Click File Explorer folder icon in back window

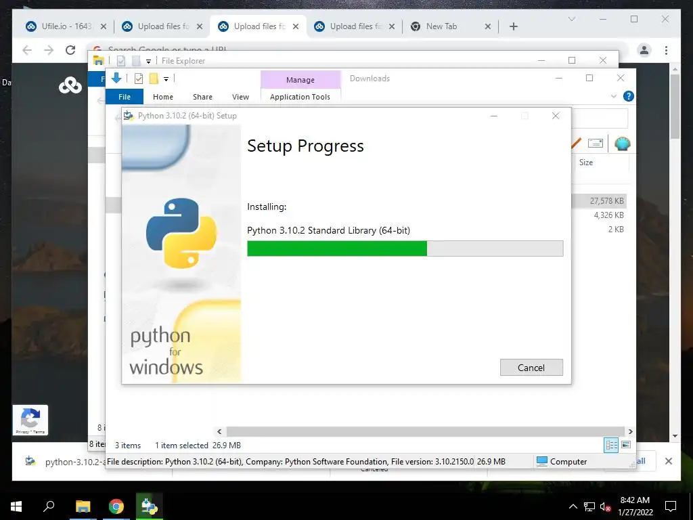(99, 60)
